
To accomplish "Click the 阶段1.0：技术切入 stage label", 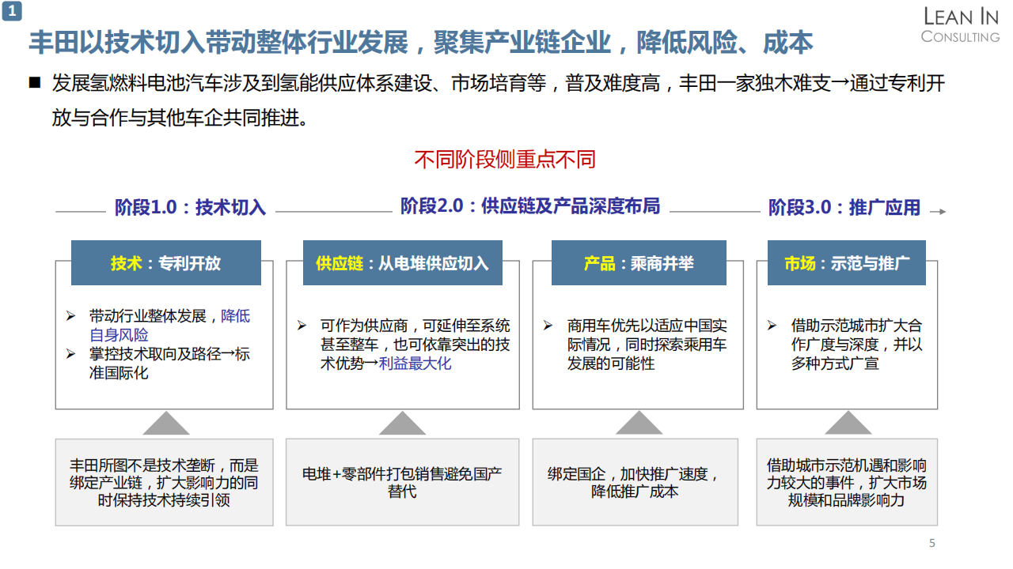I will click(x=190, y=208).
